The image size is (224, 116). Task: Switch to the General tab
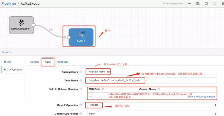pos(35,62)
